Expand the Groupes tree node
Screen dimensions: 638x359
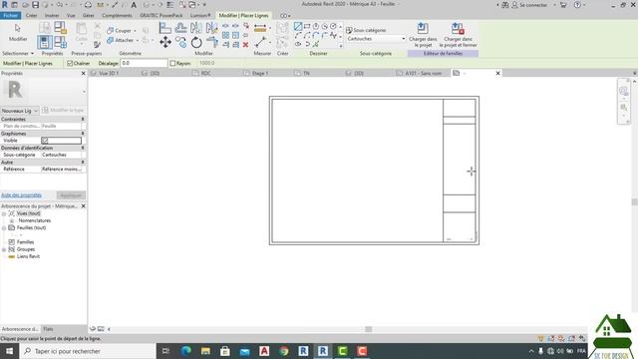(x=4, y=249)
